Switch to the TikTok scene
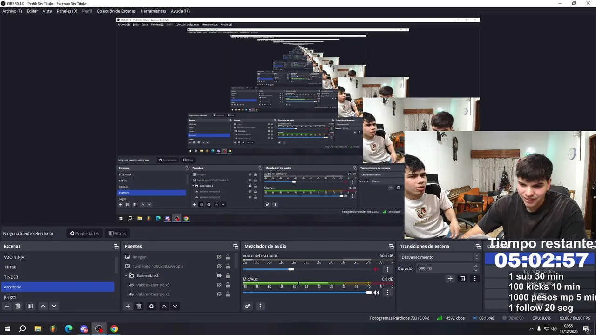 point(58,267)
